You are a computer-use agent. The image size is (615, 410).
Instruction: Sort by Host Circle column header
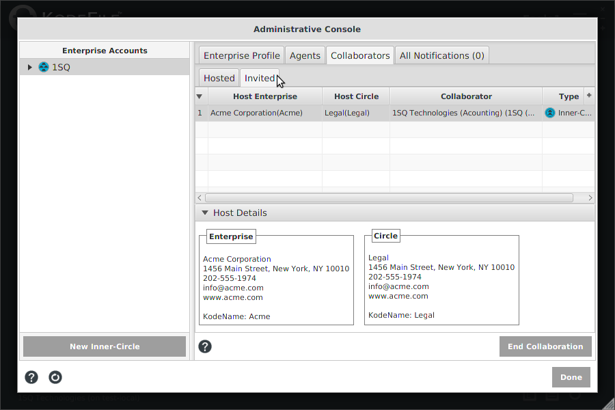pos(356,96)
